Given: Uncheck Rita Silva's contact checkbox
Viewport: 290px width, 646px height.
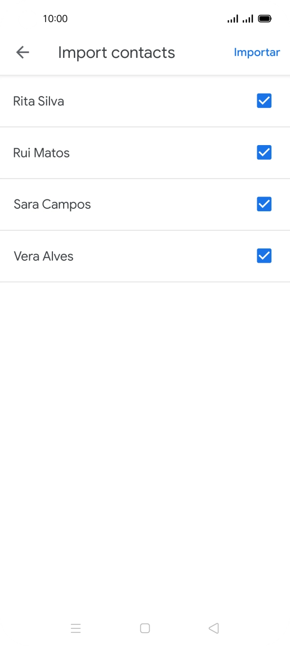Looking at the screenshot, I should click(264, 100).
